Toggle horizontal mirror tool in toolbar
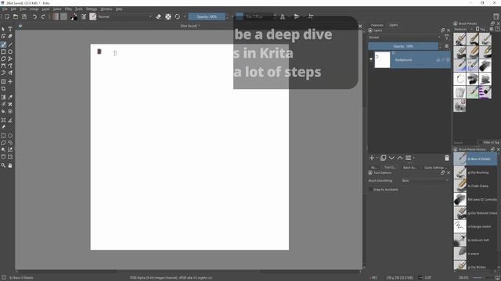The width and height of the screenshot is (501, 281). pyautogui.click(x=283, y=16)
